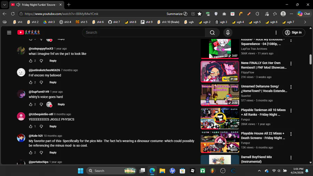Reply to @Kole-h2t's comment

pos(53,152)
